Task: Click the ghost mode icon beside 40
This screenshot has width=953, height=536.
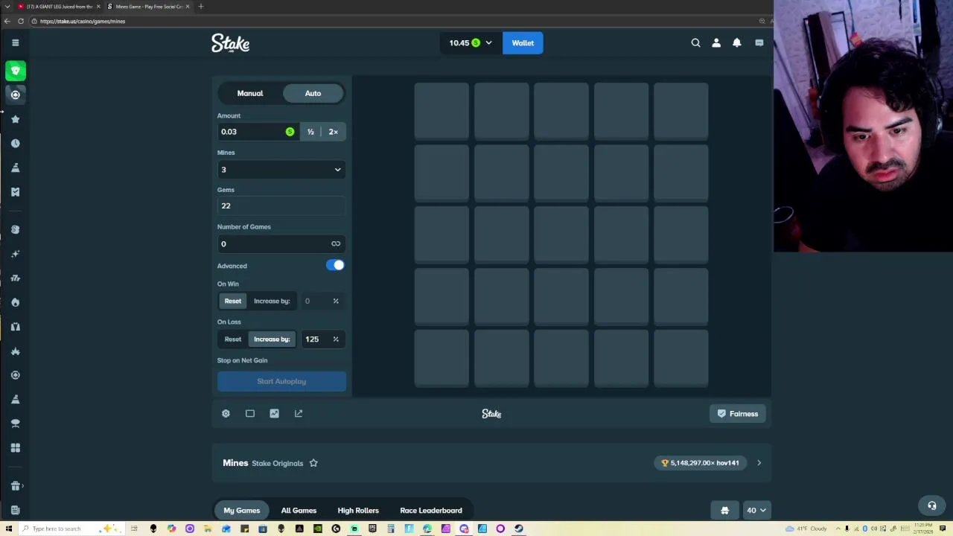Action: point(724,510)
